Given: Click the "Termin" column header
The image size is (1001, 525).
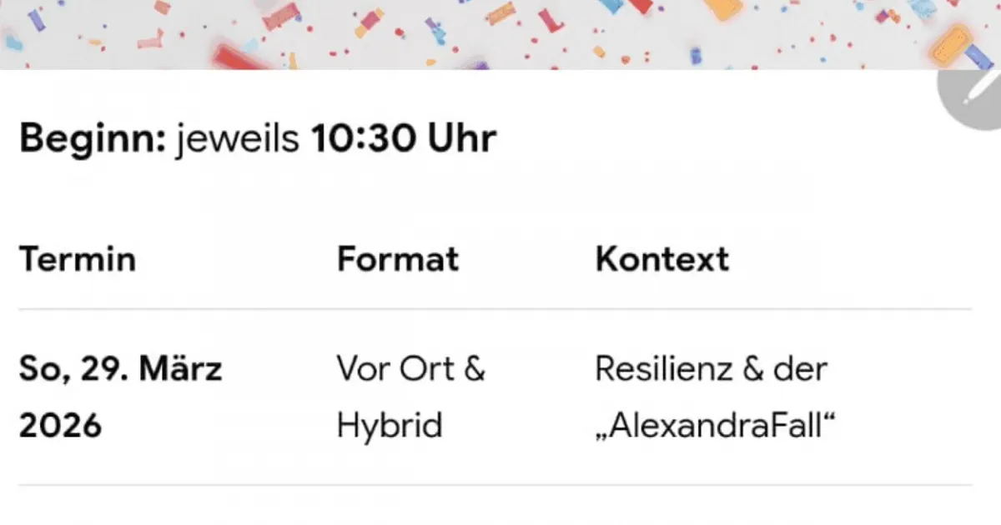Looking at the screenshot, I should tap(77, 259).
